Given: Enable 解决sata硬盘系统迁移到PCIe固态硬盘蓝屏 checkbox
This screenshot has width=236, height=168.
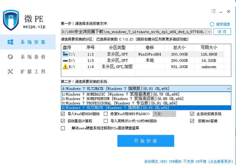Looking at the screenshot, I should coord(63,128).
